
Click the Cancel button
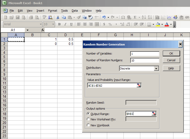171,60
